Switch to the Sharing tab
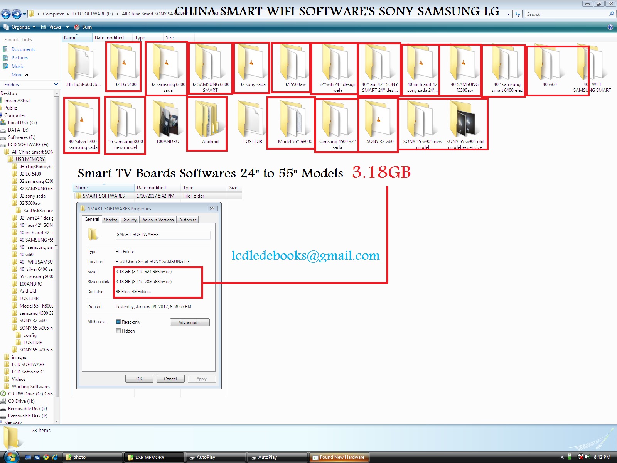This screenshot has width=617, height=463. pos(110,220)
